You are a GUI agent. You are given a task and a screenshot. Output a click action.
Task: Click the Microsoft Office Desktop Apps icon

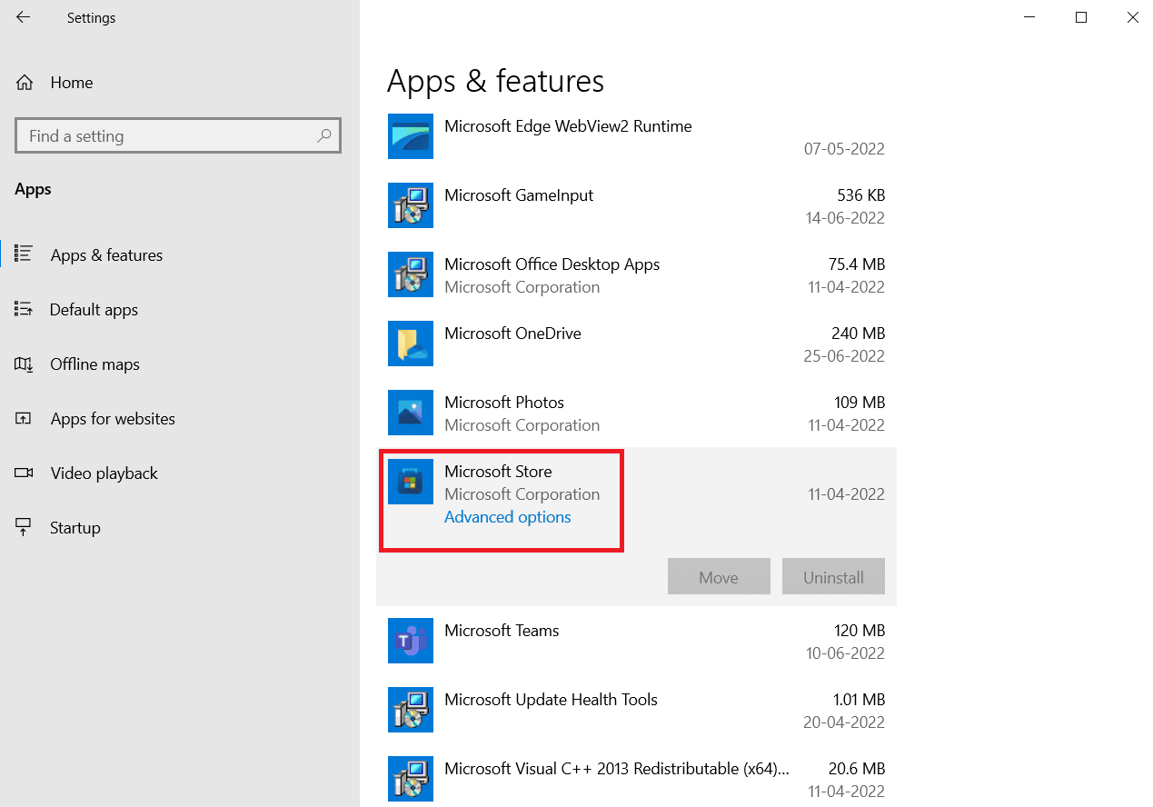pos(411,274)
